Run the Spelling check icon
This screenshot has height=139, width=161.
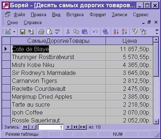point(57,32)
